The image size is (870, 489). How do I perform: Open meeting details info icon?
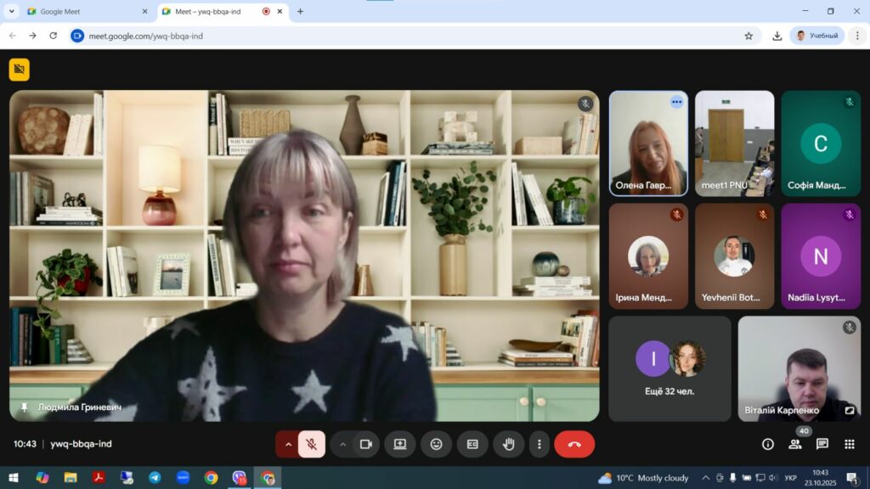pyautogui.click(x=768, y=444)
